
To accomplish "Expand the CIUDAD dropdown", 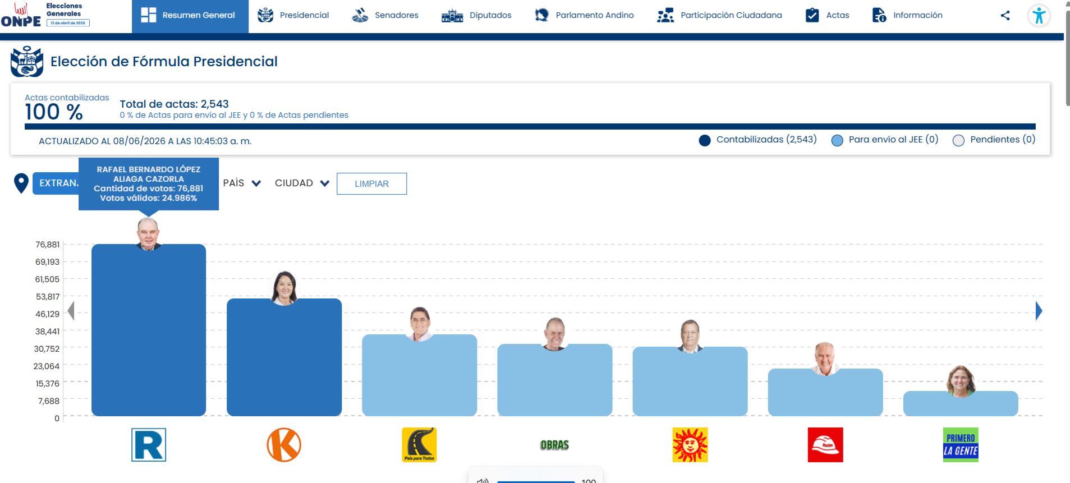I will coord(302,183).
